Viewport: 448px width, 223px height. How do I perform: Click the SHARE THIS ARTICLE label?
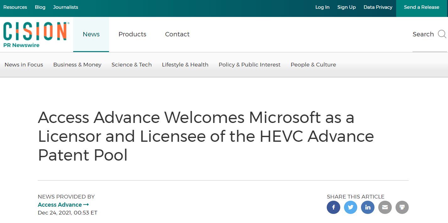tap(355, 197)
